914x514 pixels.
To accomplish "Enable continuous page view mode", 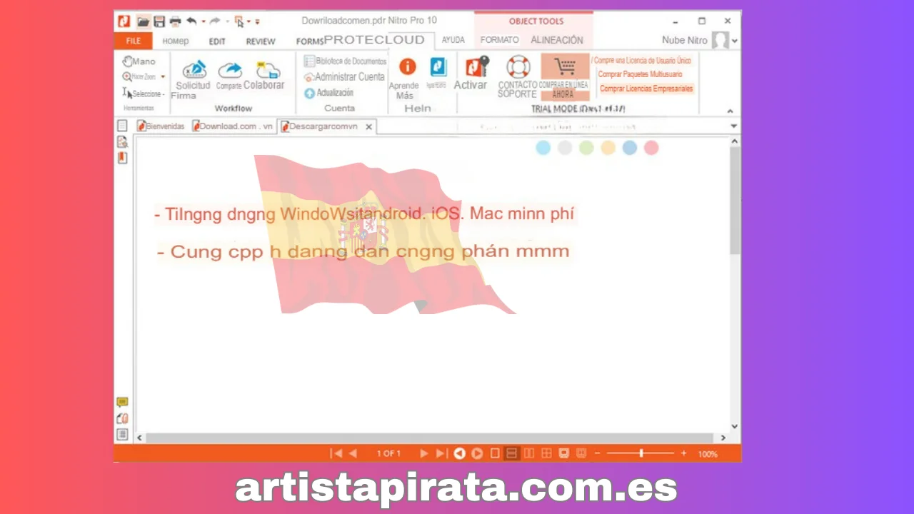I will pyautogui.click(x=512, y=453).
